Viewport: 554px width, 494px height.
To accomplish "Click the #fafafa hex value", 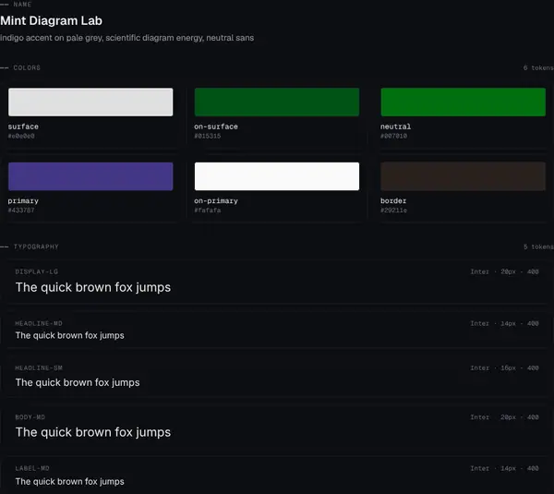I will [208, 211].
